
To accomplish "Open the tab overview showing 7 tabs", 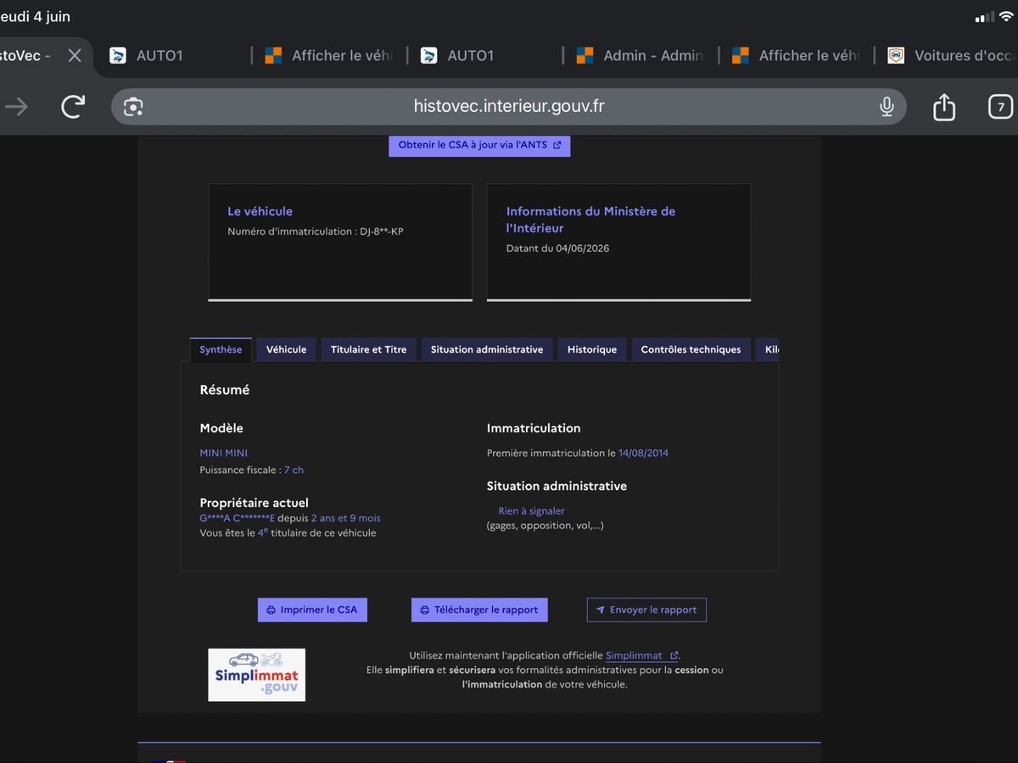I will 1001,107.
